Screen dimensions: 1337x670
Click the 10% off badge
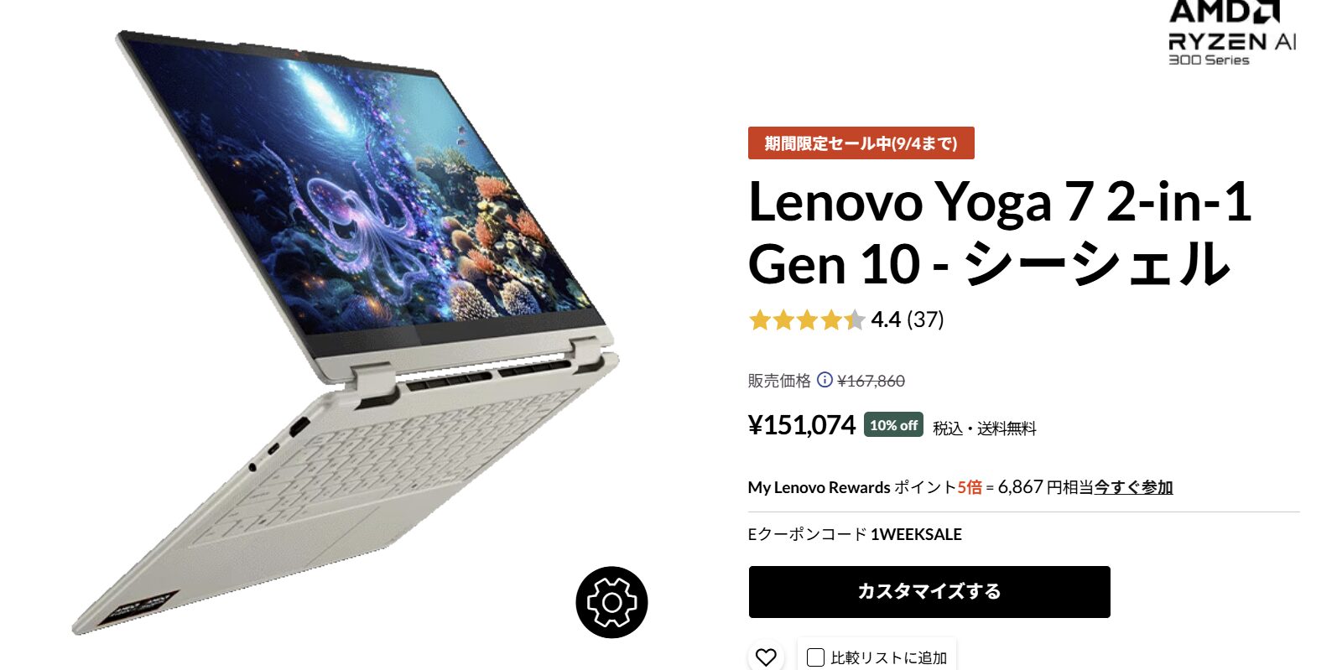[893, 425]
